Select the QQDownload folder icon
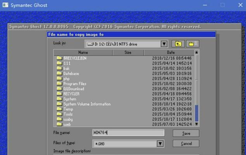The height and width of the screenshot is (155, 246). point(59,89)
